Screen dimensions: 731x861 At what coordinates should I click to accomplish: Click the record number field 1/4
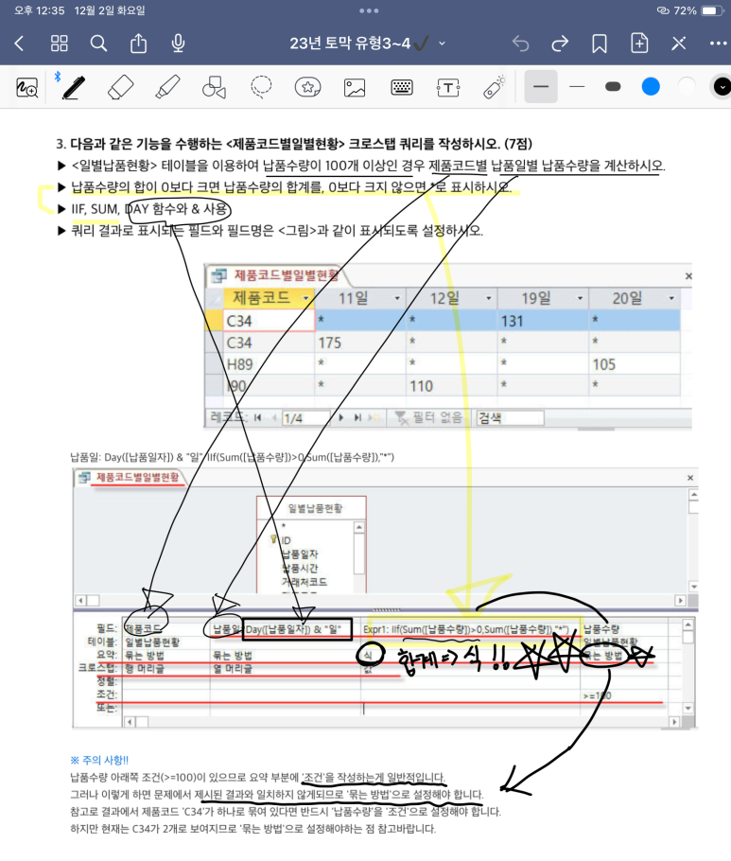pyautogui.click(x=305, y=418)
